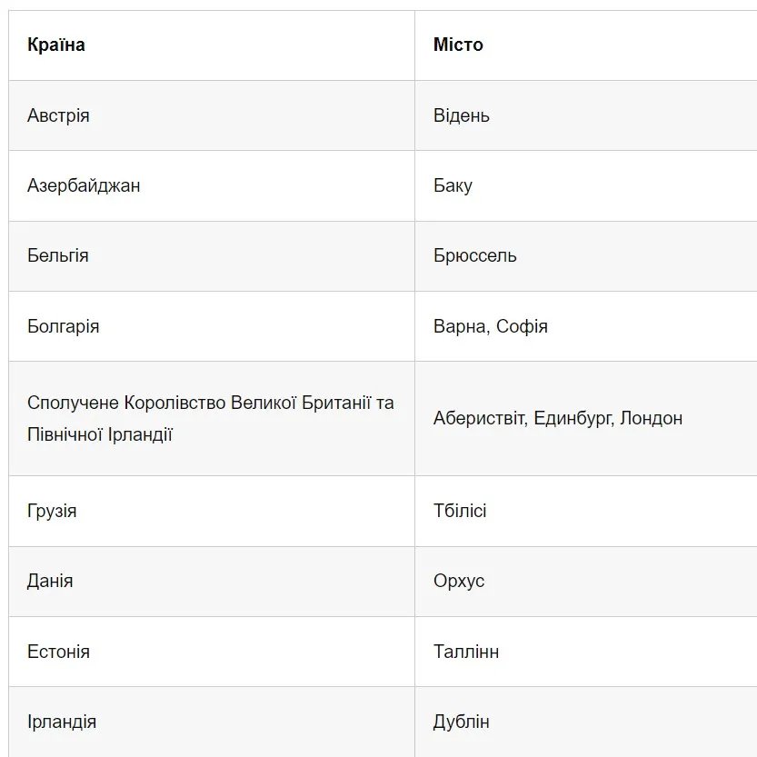Click the "Брюссель" city cell

tap(475, 255)
